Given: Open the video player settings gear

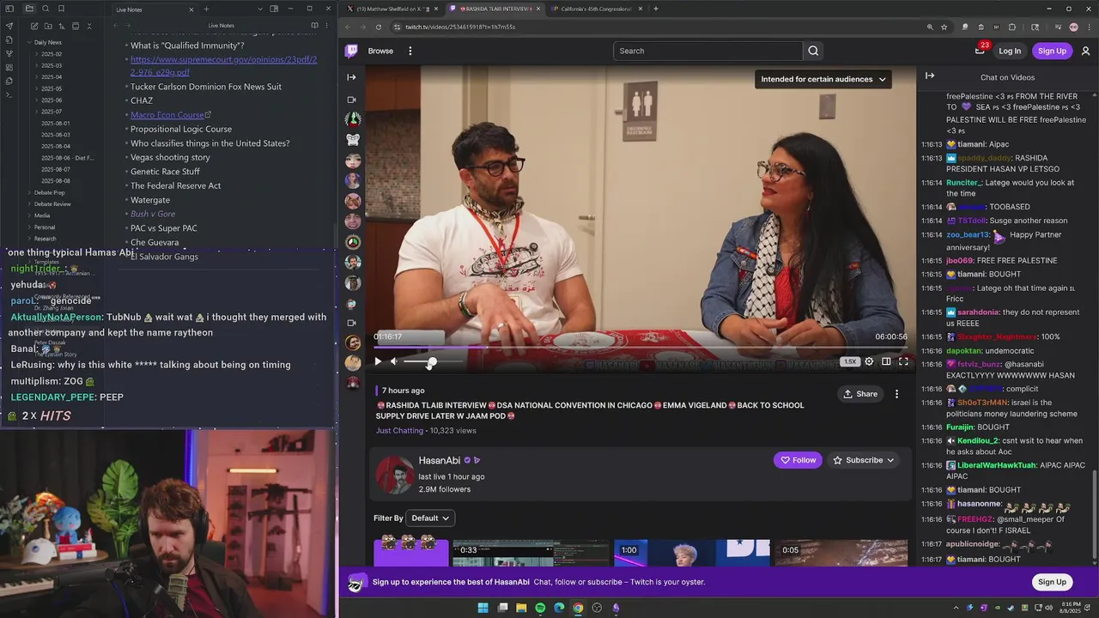Looking at the screenshot, I should (869, 361).
